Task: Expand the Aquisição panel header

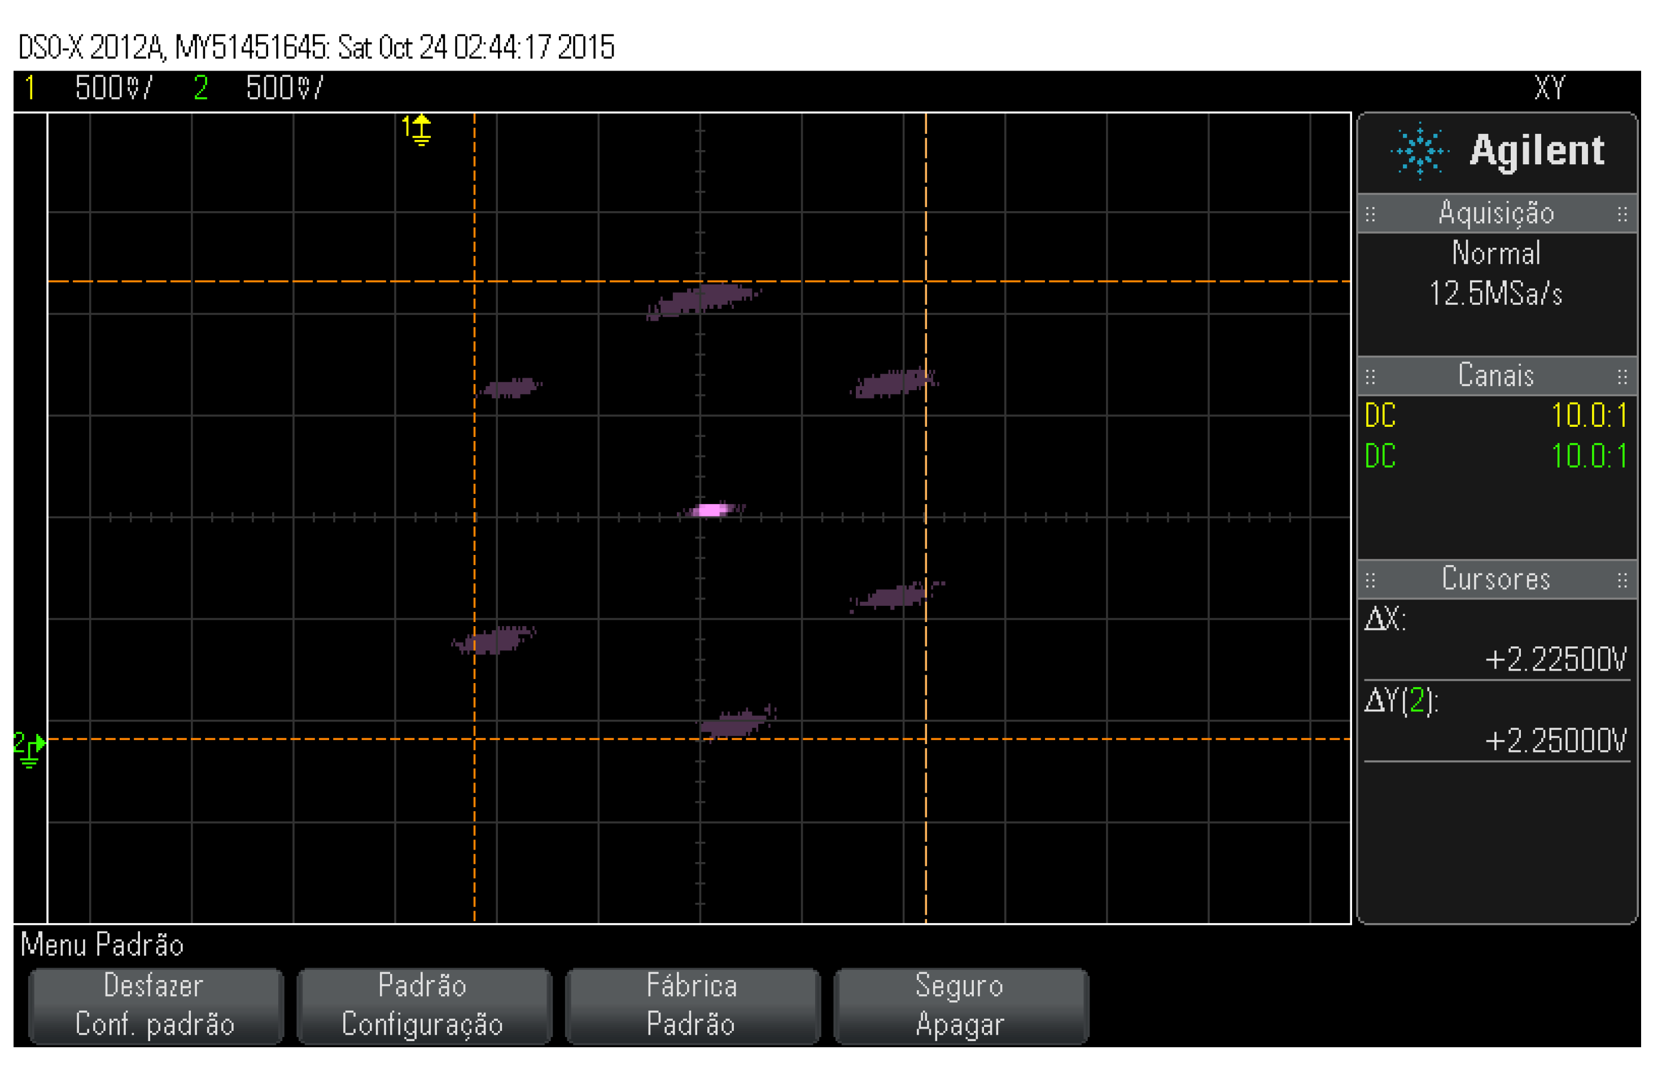Action: tap(1497, 213)
